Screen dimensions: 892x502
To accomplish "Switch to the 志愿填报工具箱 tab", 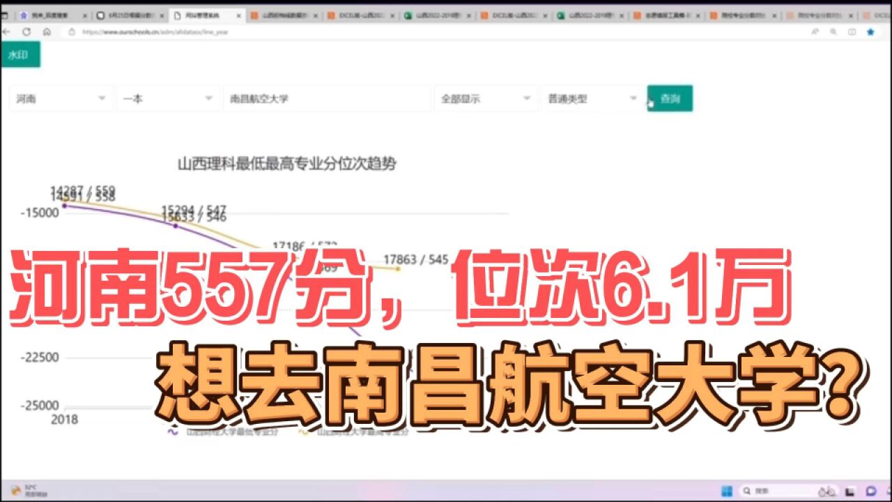I will click(x=668, y=15).
